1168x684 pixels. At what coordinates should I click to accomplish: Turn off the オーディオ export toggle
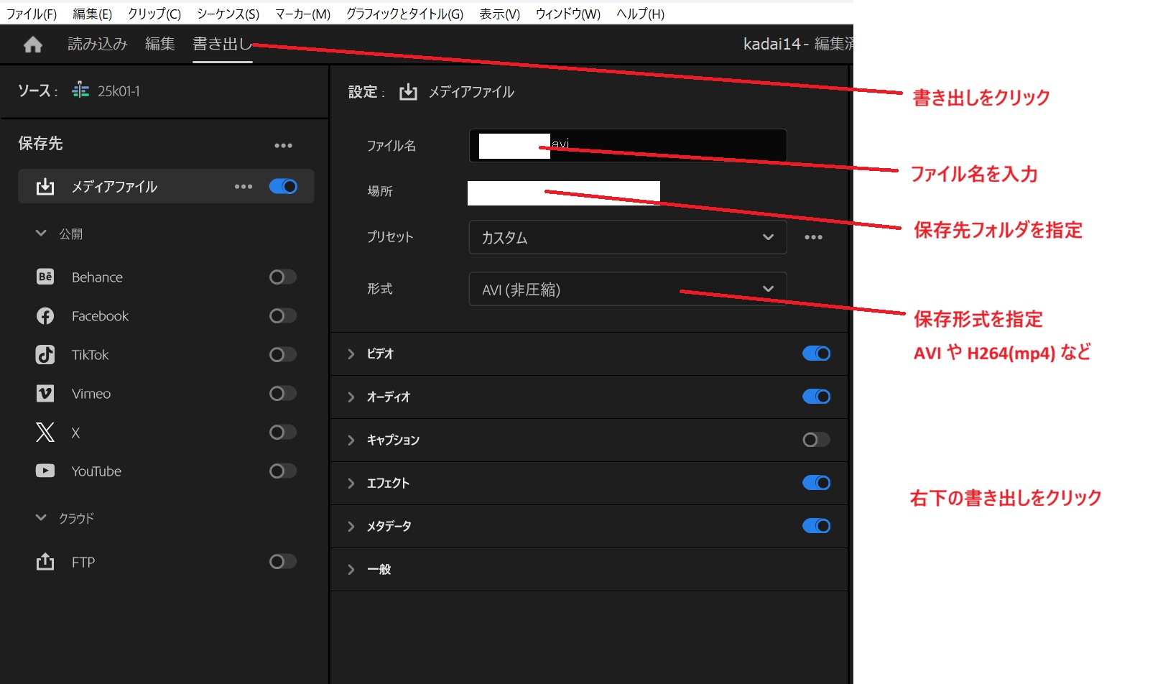click(x=816, y=397)
